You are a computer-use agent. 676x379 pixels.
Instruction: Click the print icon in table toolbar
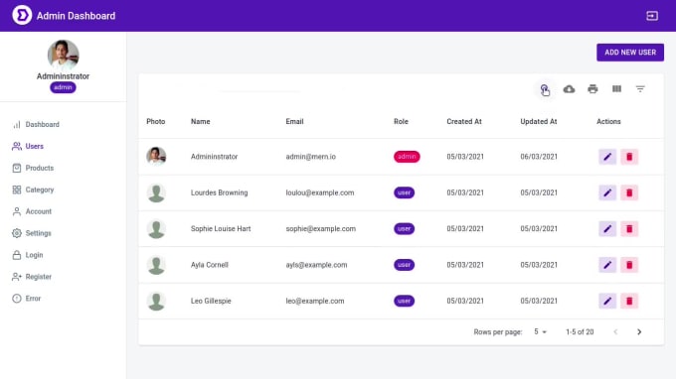[592, 89]
